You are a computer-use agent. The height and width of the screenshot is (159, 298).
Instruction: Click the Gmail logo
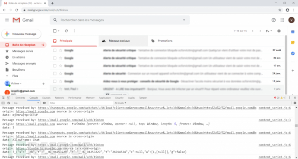coord(23,20)
